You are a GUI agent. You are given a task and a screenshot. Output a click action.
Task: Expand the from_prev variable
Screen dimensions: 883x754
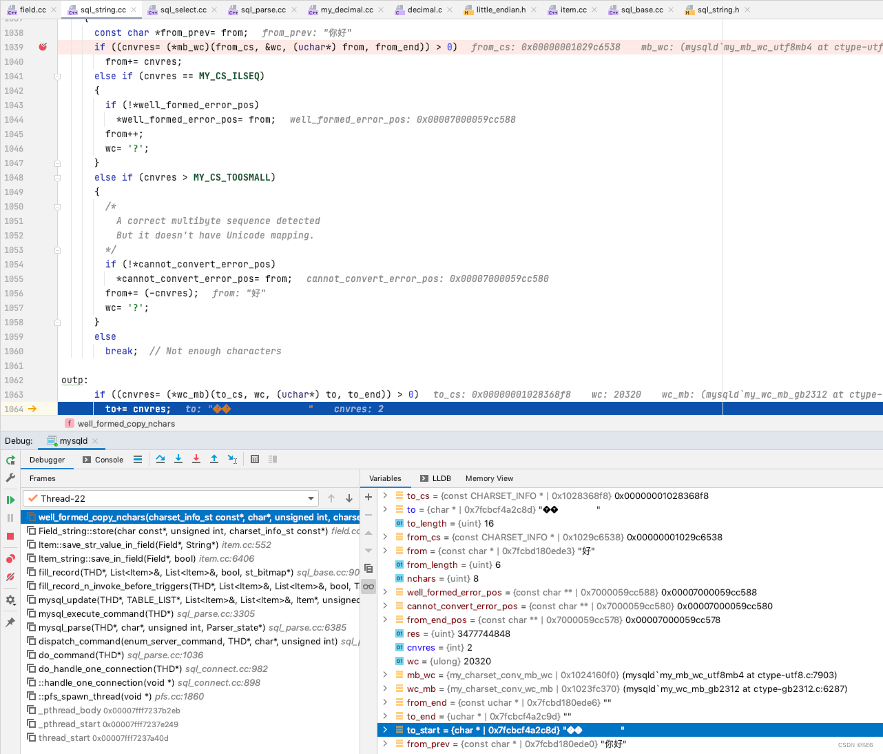385,744
